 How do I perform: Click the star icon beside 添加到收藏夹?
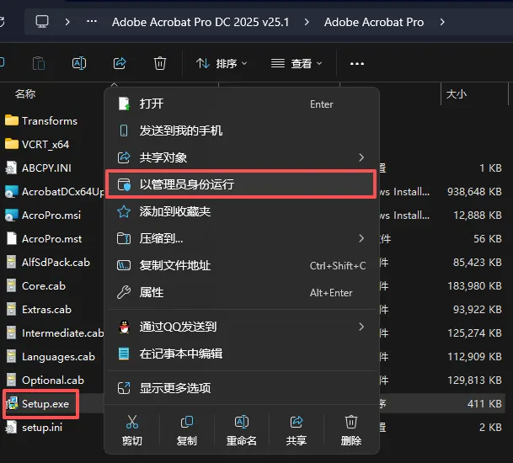coord(124,211)
